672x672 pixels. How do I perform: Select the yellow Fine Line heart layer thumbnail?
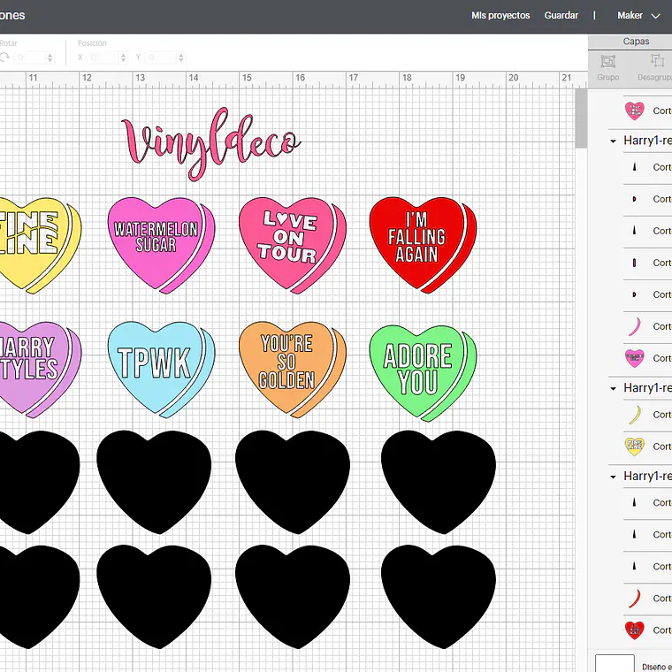tap(634, 447)
